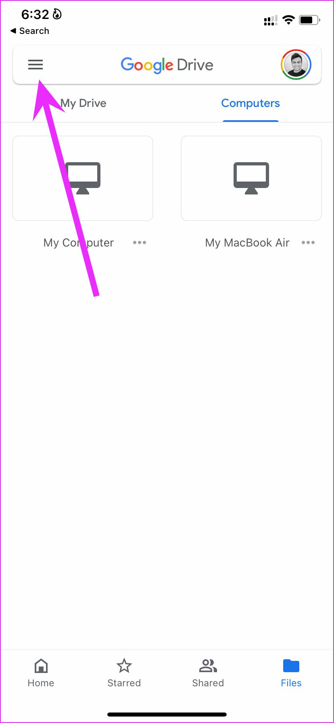Go back to Search
Screen dimensions: 334x723
point(29,31)
